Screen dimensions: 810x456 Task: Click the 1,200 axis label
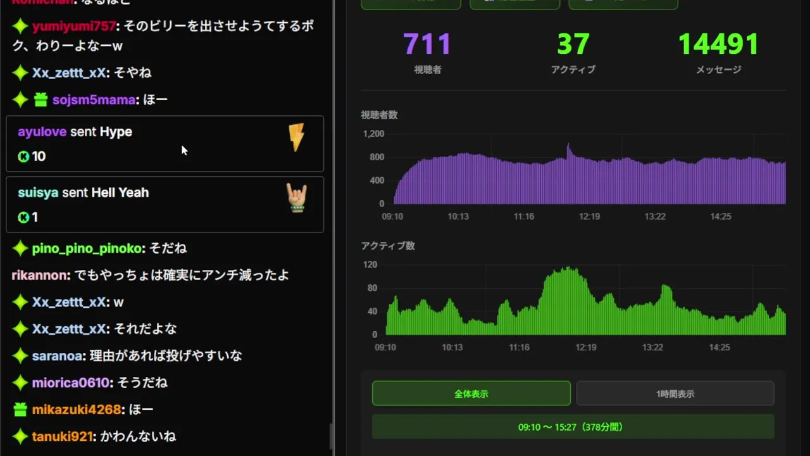pos(373,134)
